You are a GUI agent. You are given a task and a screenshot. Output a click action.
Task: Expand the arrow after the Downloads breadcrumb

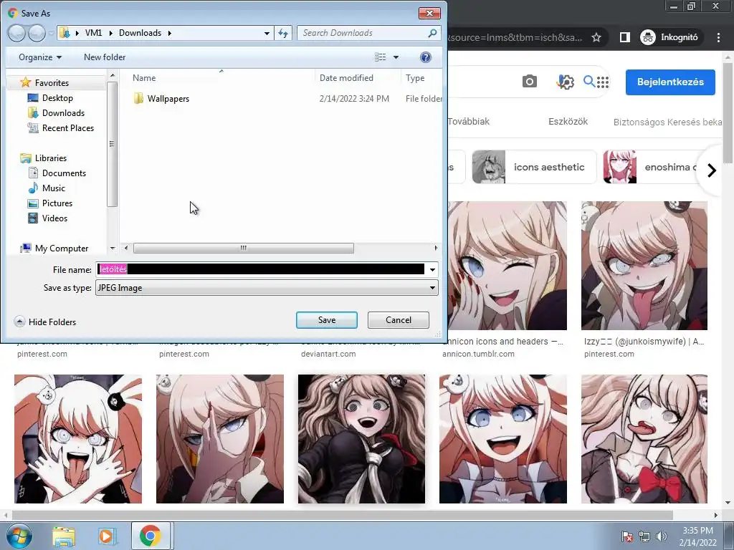click(x=169, y=33)
